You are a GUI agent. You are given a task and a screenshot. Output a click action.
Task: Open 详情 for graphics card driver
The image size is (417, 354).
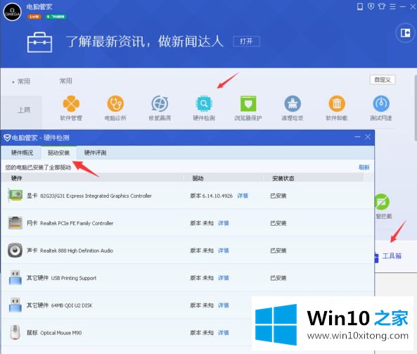point(243,196)
